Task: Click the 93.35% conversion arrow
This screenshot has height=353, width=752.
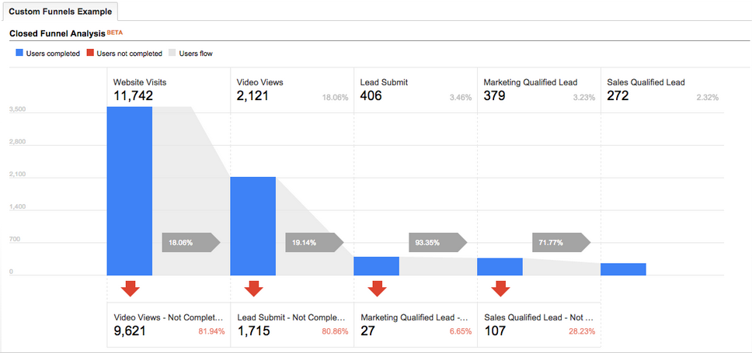Action: [x=437, y=242]
